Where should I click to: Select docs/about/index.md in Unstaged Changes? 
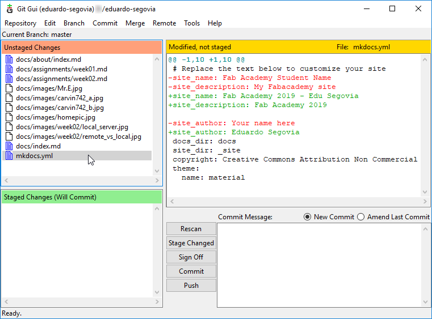tap(48, 59)
